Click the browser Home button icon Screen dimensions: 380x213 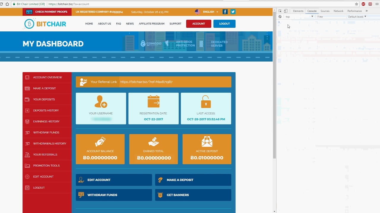pos(7,4)
